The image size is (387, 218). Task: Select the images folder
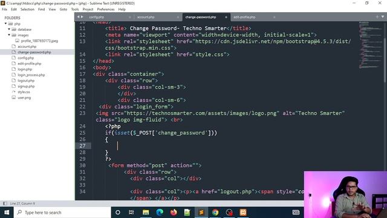[x=23, y=35]
